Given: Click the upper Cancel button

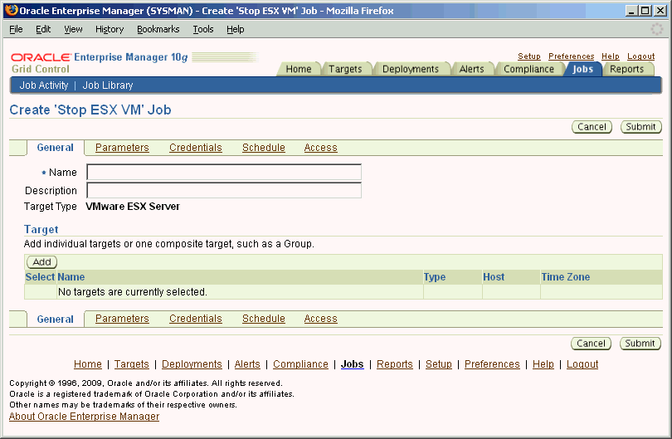Looking at the screenshot, I should pyautogui.click(x=592, y=127).
